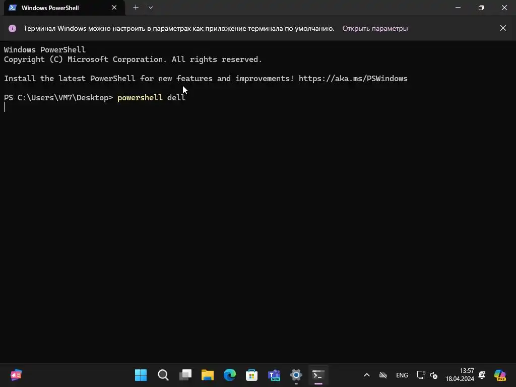Click the PS C:\Users\VM7\Desktop> prompt

[58, 98]
